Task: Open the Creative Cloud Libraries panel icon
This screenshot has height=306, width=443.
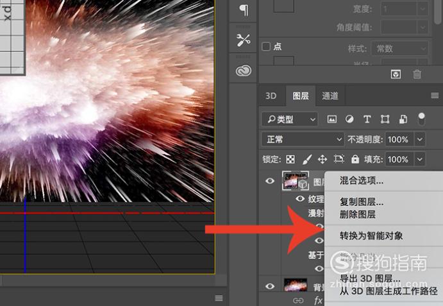Action: tap(243, 71)
